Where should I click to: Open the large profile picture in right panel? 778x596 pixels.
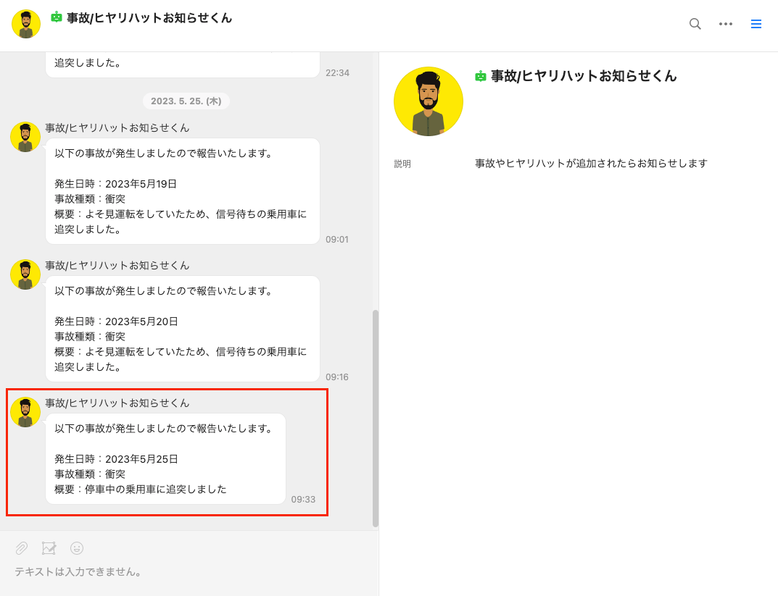(429, 101)
